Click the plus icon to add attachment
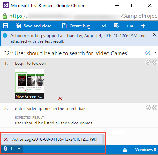Image resolution: width=158 pixels, height=155 pixels. [x=143, y=26]
